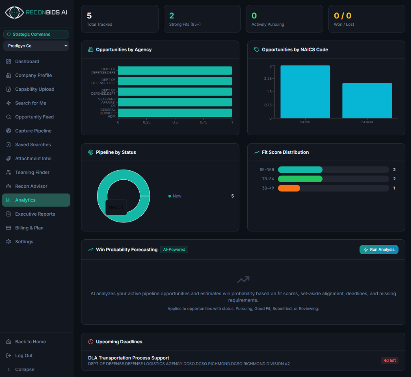The image size is (411, 377).
Task: Click the Settings gear icon
Action: (x=9, y=242)
